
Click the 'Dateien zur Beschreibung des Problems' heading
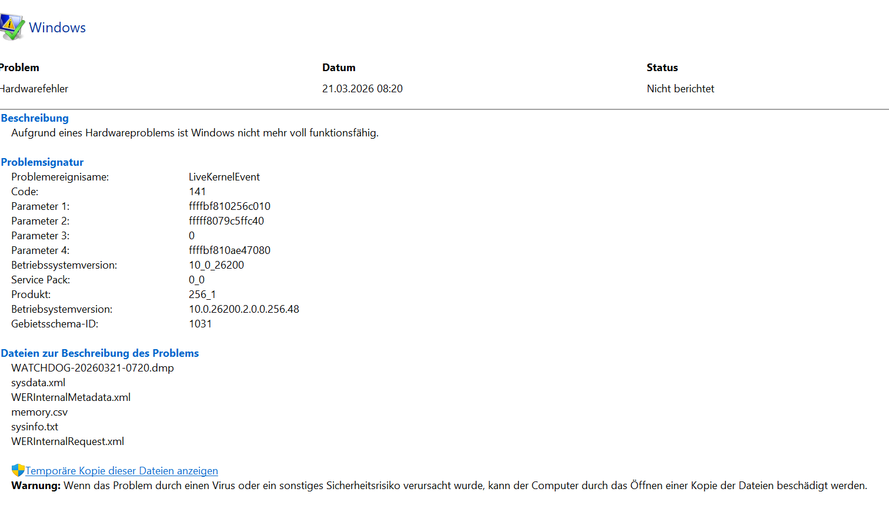(x=100, y=353)
